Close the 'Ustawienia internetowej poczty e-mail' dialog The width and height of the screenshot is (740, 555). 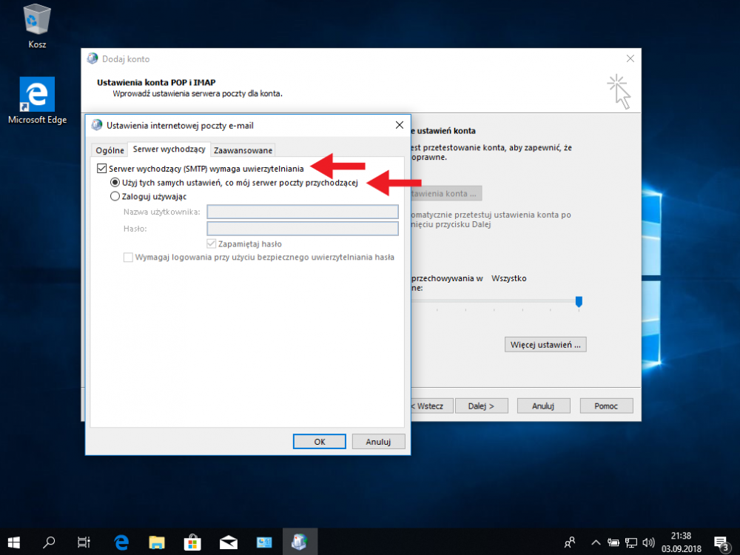pos(400,125)
